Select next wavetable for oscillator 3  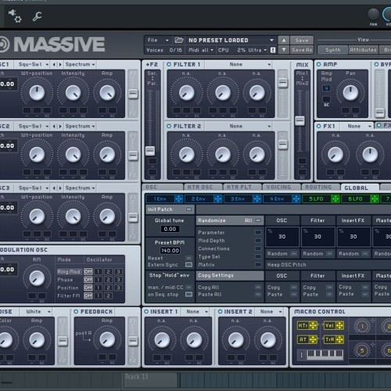60,188
